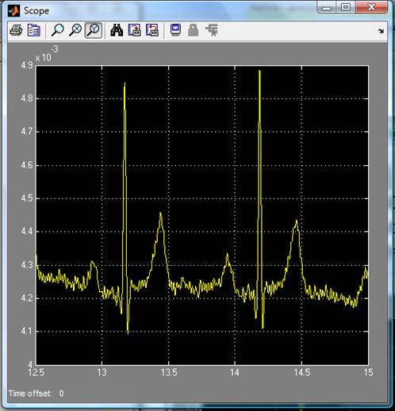This screenshot has height=411, width=395.
Task: Click the MATLAB icon in the title bar
Action: (13, 11)
